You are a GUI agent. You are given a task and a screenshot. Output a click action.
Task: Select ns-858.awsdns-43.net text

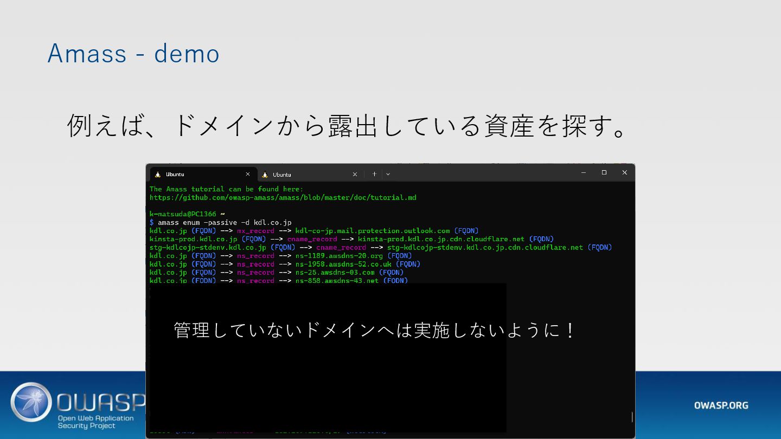337,280
